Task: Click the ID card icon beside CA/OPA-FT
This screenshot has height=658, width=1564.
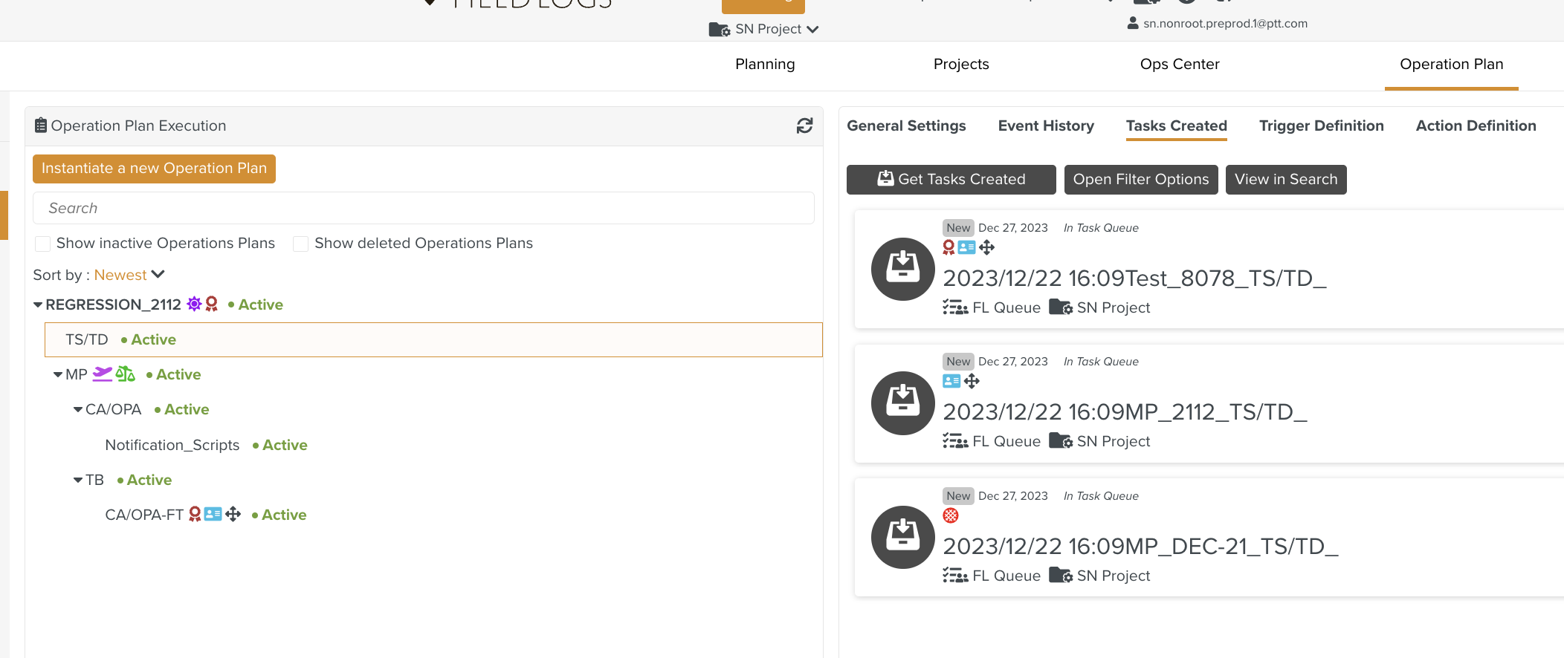Action: click(x=213, y=514)
